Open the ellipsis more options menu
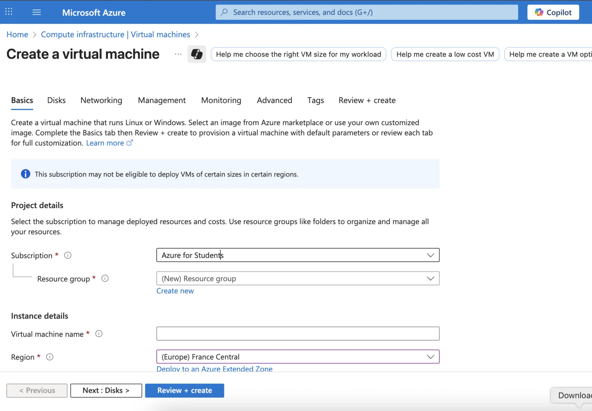Image resolution: width=592 pixels, height=411 pixels. (178, 54)
